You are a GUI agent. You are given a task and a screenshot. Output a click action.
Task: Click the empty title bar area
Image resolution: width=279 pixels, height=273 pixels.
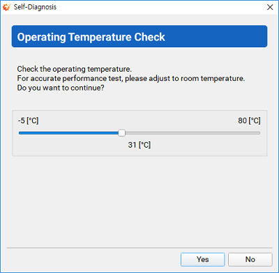tap(160, 7)
